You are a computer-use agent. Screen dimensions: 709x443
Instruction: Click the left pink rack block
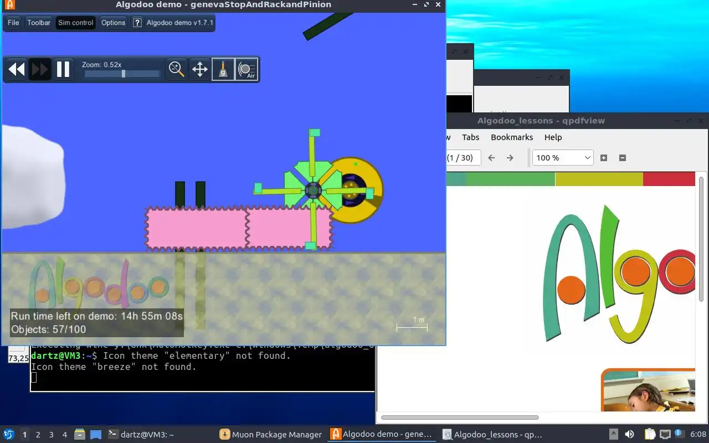[197, 229]
